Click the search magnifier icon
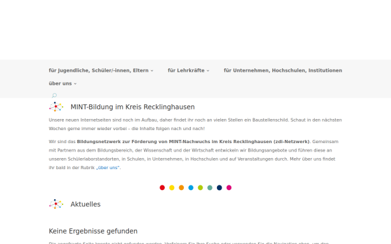 [54, 96]
